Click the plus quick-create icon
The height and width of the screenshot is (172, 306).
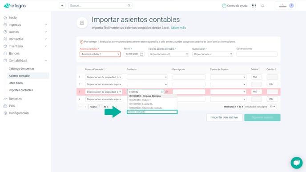point(62,5)
